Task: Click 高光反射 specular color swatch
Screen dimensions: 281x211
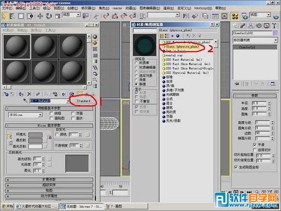Action: coord(36,146)
